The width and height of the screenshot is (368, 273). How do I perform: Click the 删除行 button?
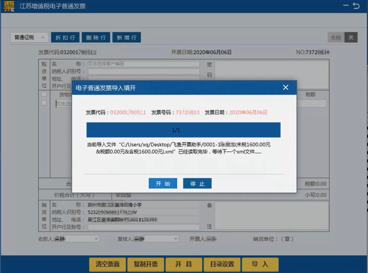(x=96, y=37)
